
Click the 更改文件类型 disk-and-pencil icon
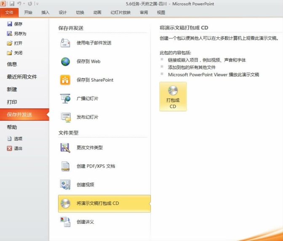pos(65,148)
